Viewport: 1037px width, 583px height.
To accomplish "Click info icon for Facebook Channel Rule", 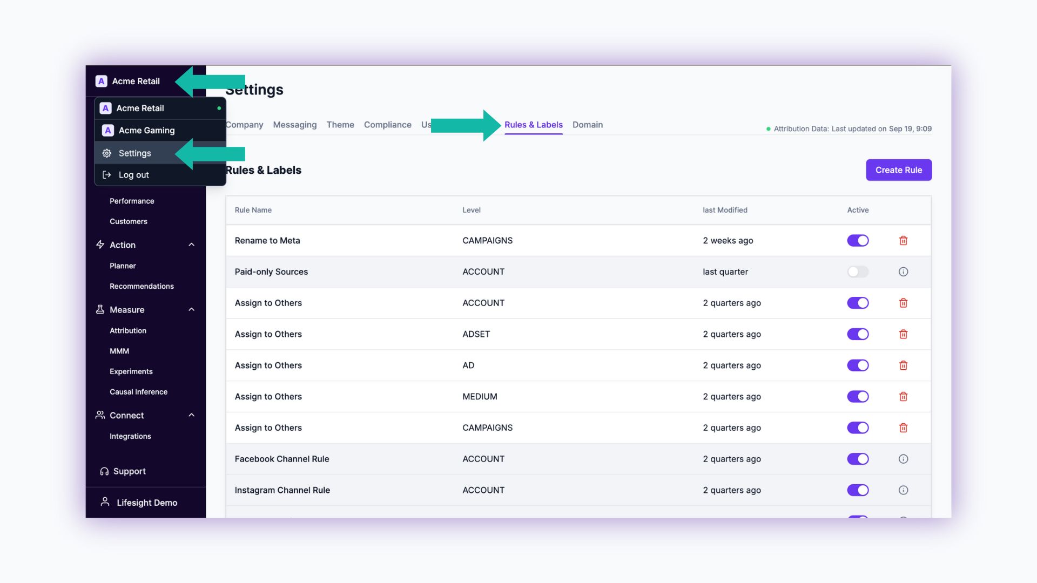I will coord(903,459).
